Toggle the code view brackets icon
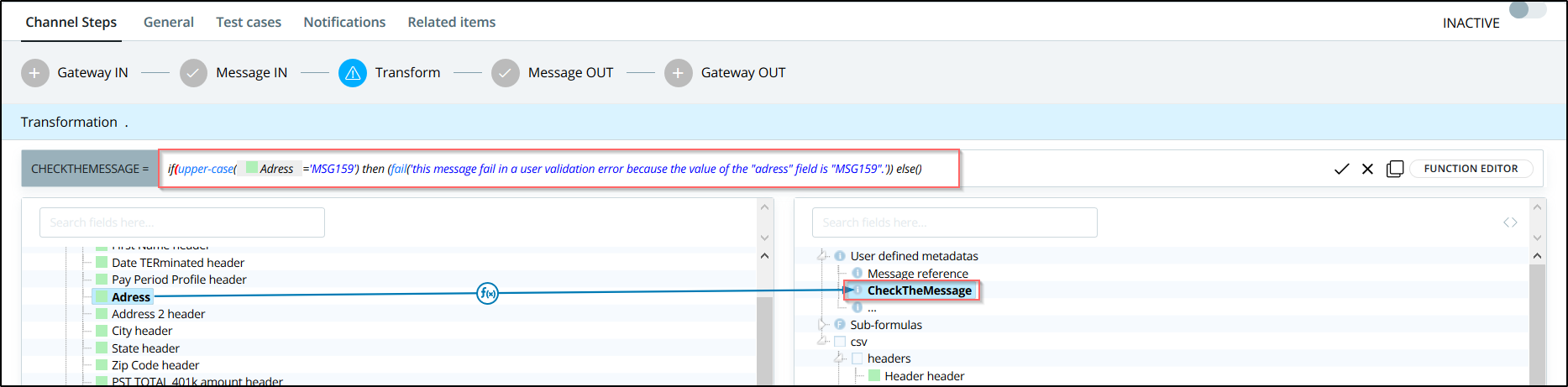This screenshot has height=387, width=1568. 1510,222
